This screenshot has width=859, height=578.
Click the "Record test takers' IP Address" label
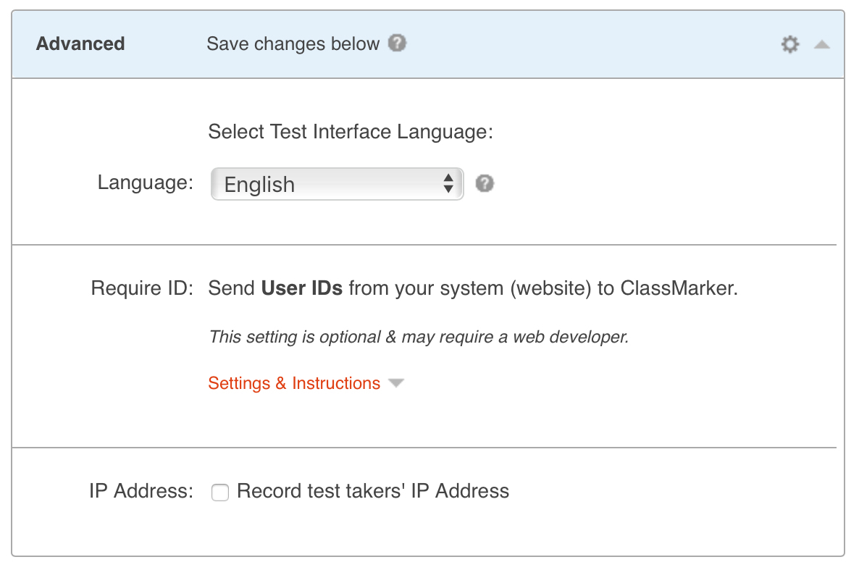click(x=372, y=491)
